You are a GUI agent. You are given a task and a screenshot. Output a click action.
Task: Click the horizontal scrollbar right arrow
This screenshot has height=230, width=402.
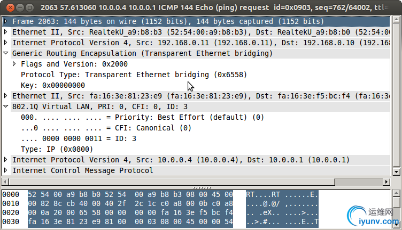pyautogui.click(x=386, y=182)
